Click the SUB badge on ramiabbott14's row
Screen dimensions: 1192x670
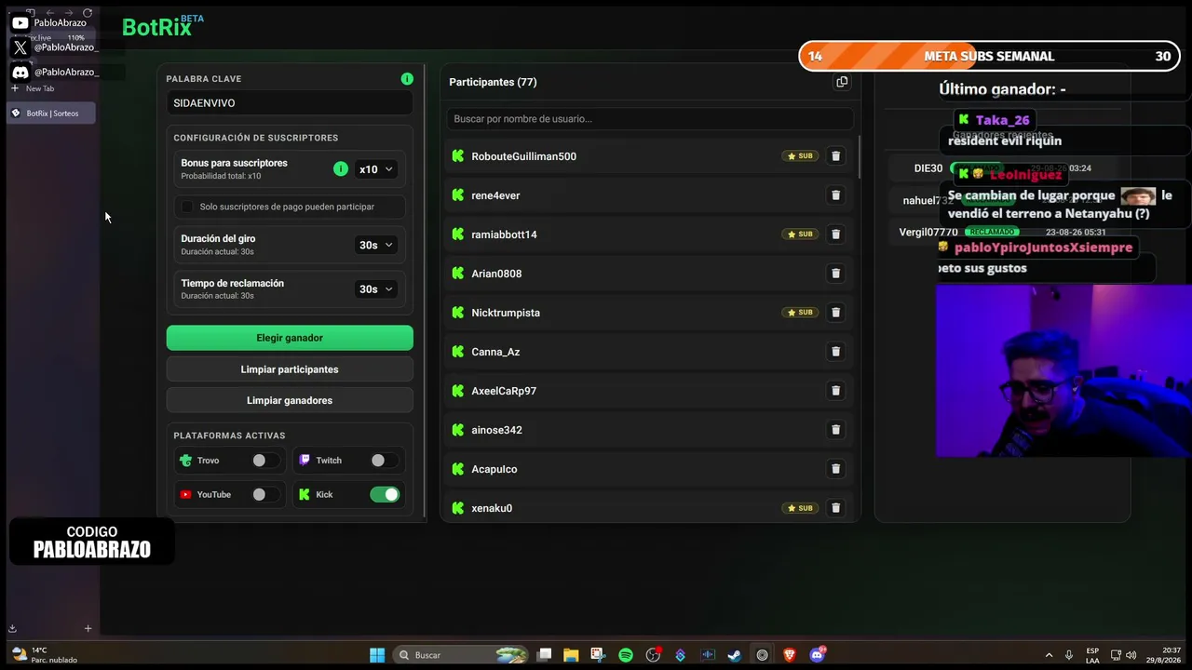[800, 234]
